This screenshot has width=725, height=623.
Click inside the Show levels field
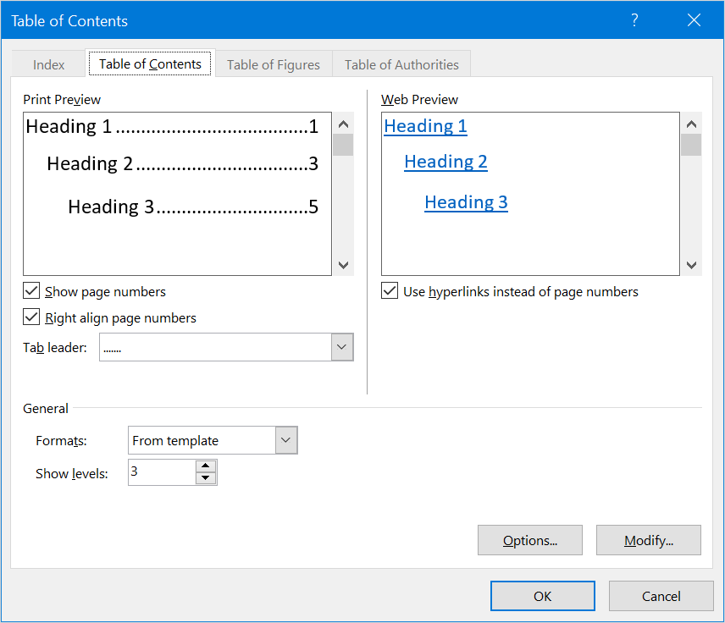161,472
